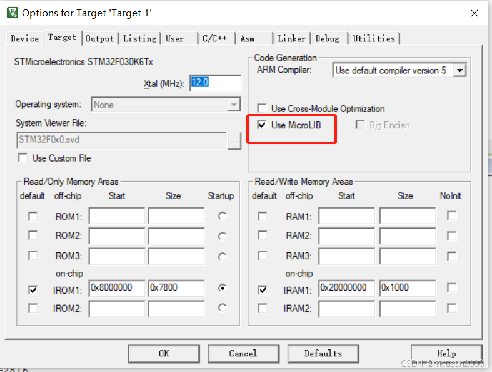Uncheck the IRAM1 default checkbox
This screenshot has width=492, height=372.
pyautogui.click(x=263, y=289)
